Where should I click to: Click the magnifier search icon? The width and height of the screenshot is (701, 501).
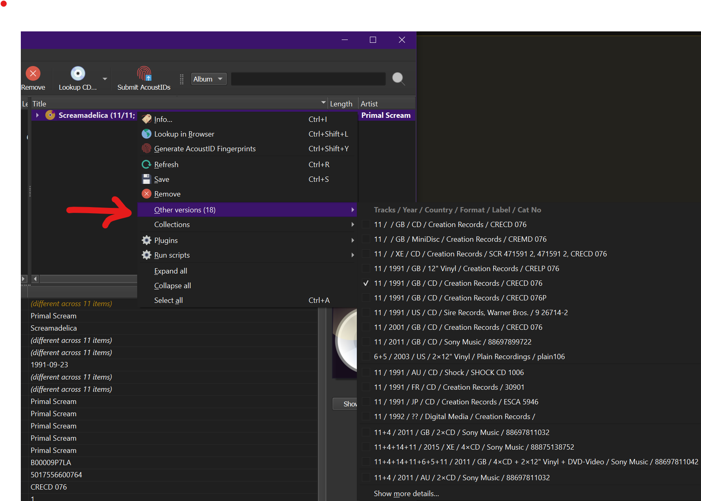(x=398, y=78)
